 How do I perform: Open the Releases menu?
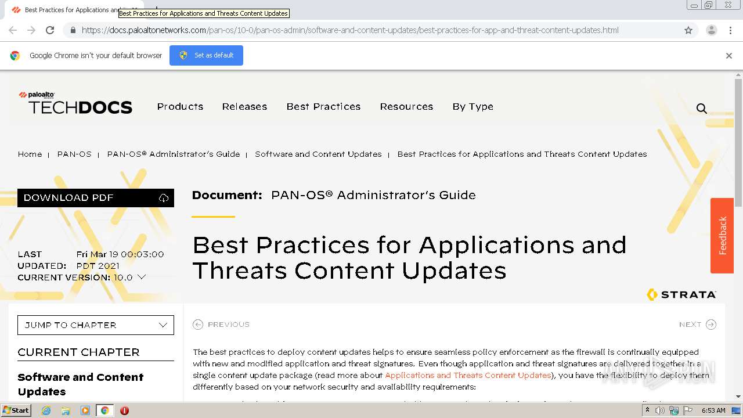244,107
